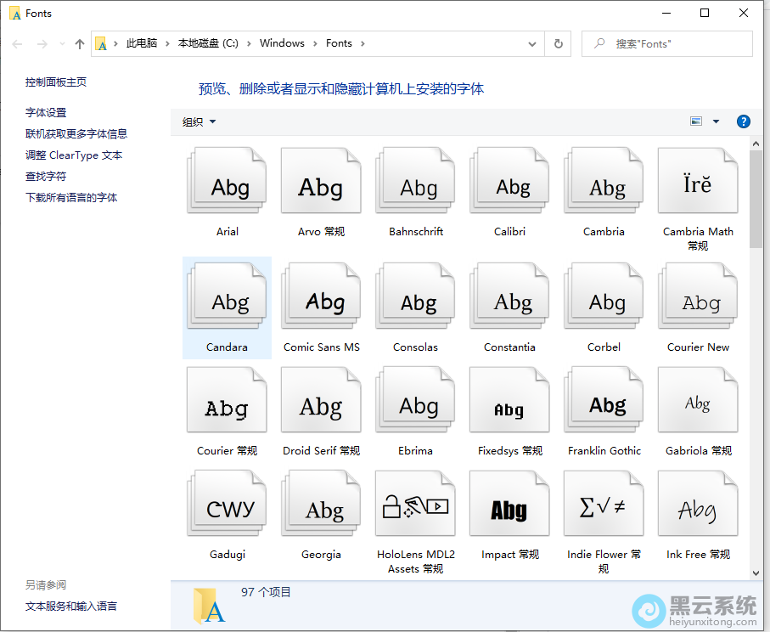Go up one folder level with up arrow
770x632 pixels.
[x=80, y=43]
